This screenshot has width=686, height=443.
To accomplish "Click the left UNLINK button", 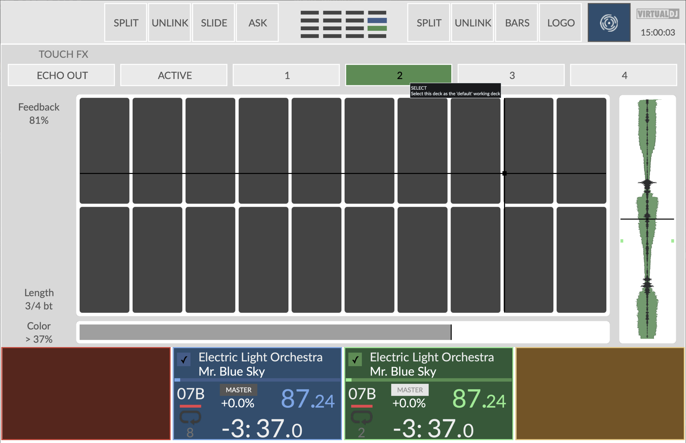I will point(170,23).
